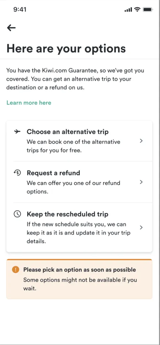Image resolution: width=160 pixels, height=345 pixels.
Task: Click the new schedule suits you description
Action: 79,233
